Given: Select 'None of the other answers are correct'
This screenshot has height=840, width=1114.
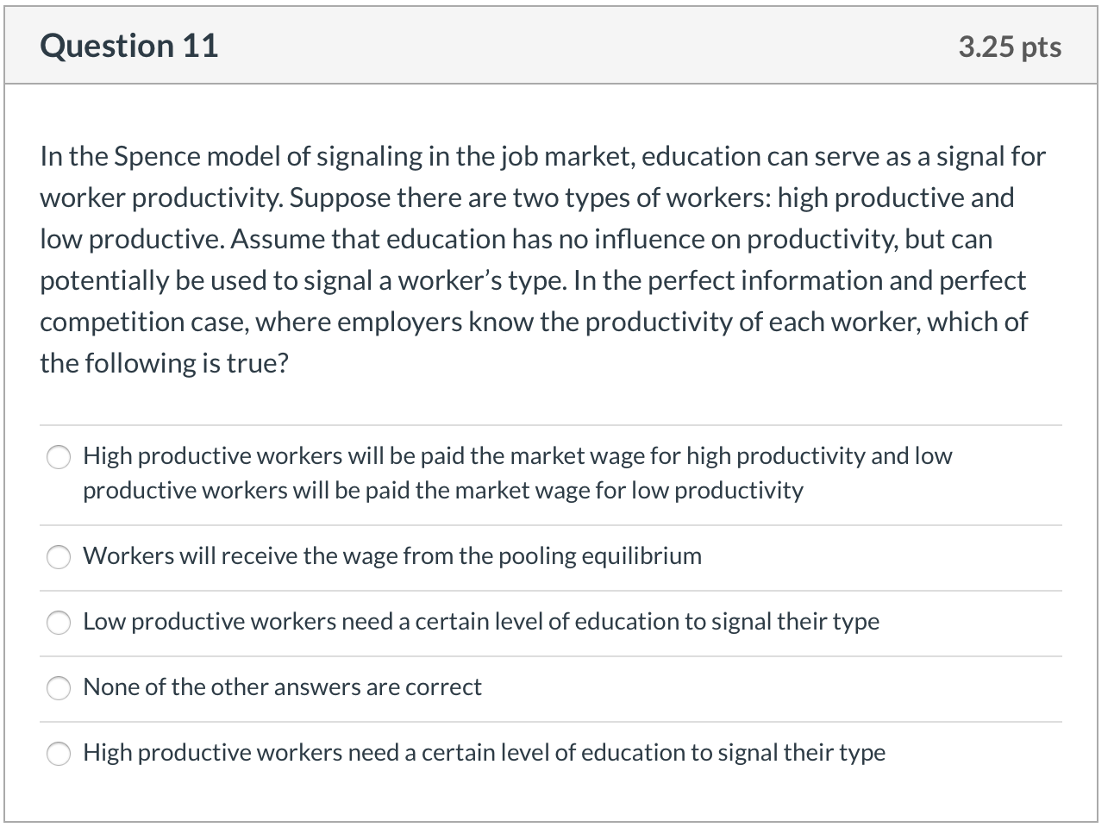Looking at the screenshot, I should pos(58,688).
